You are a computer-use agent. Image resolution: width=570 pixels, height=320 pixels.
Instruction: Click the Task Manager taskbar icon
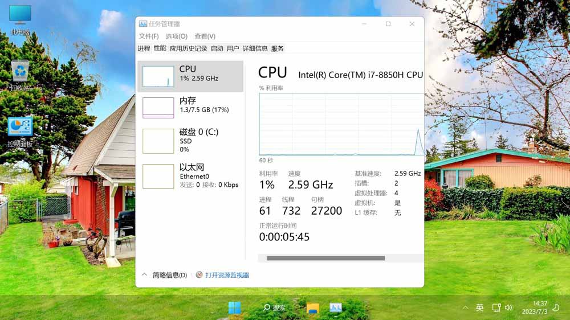(335, 308)
